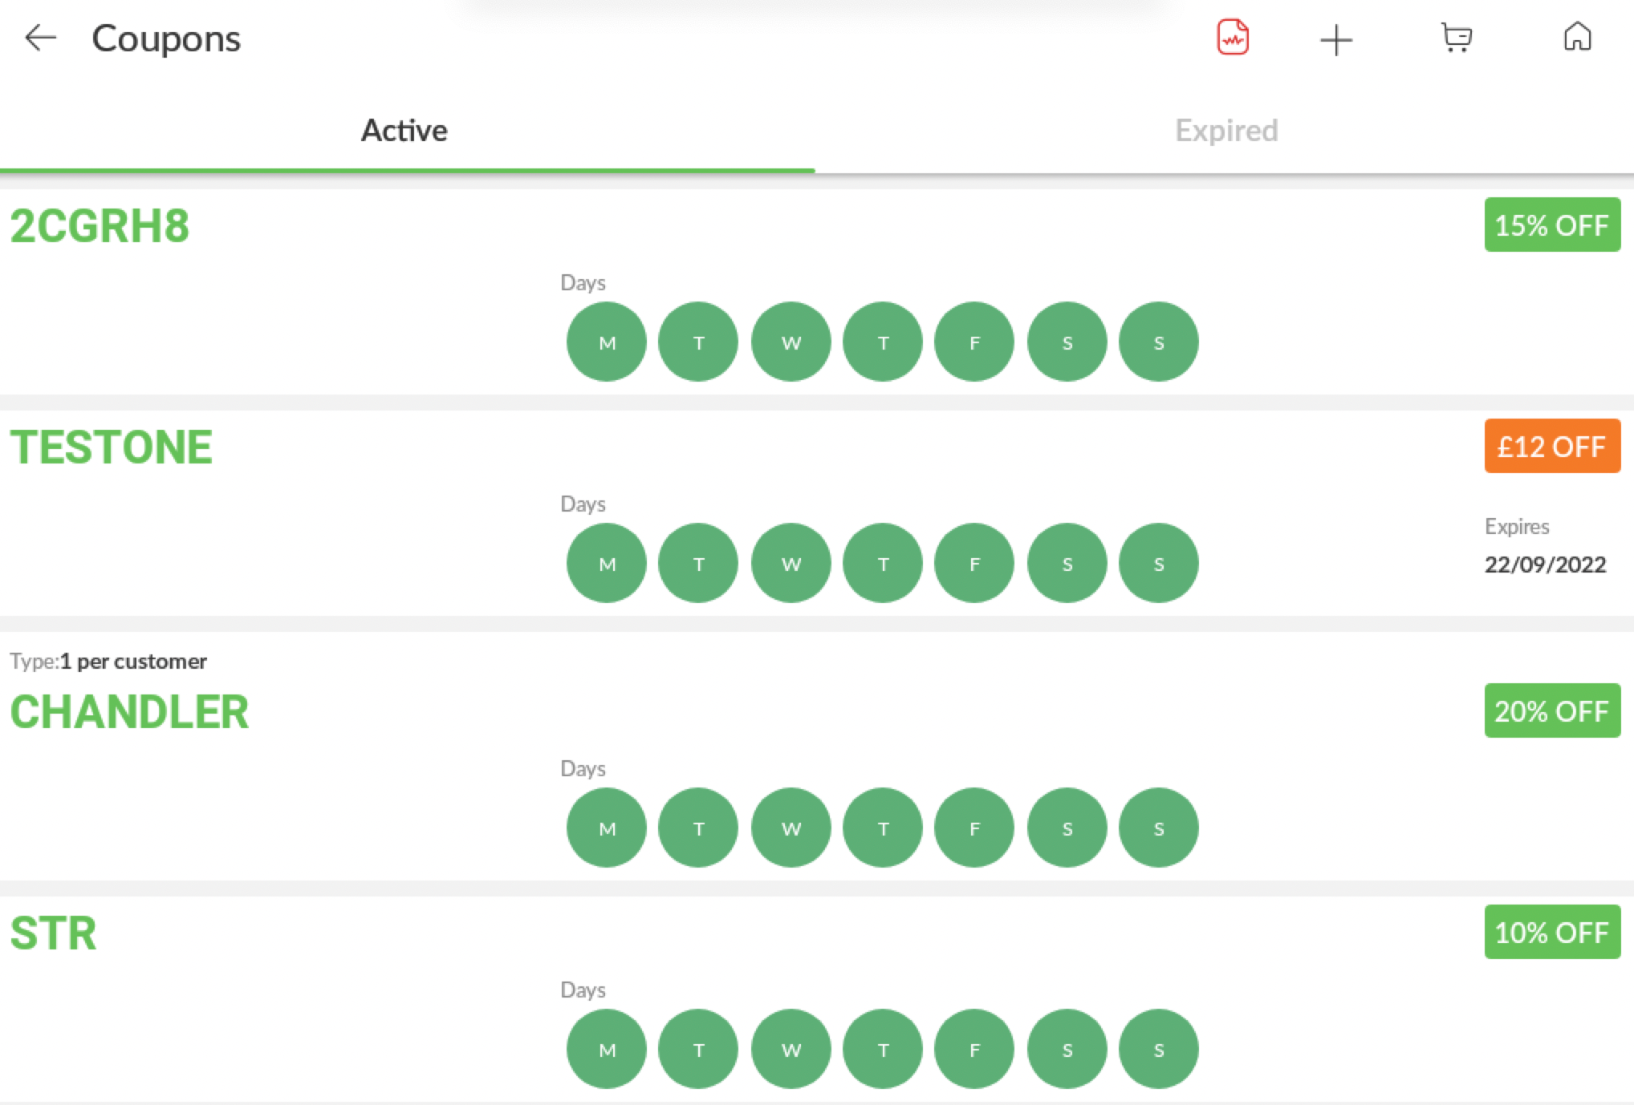Screen dimensions: 1634x1105
Task: Open the shopping cart icon
Action: 1456,38
